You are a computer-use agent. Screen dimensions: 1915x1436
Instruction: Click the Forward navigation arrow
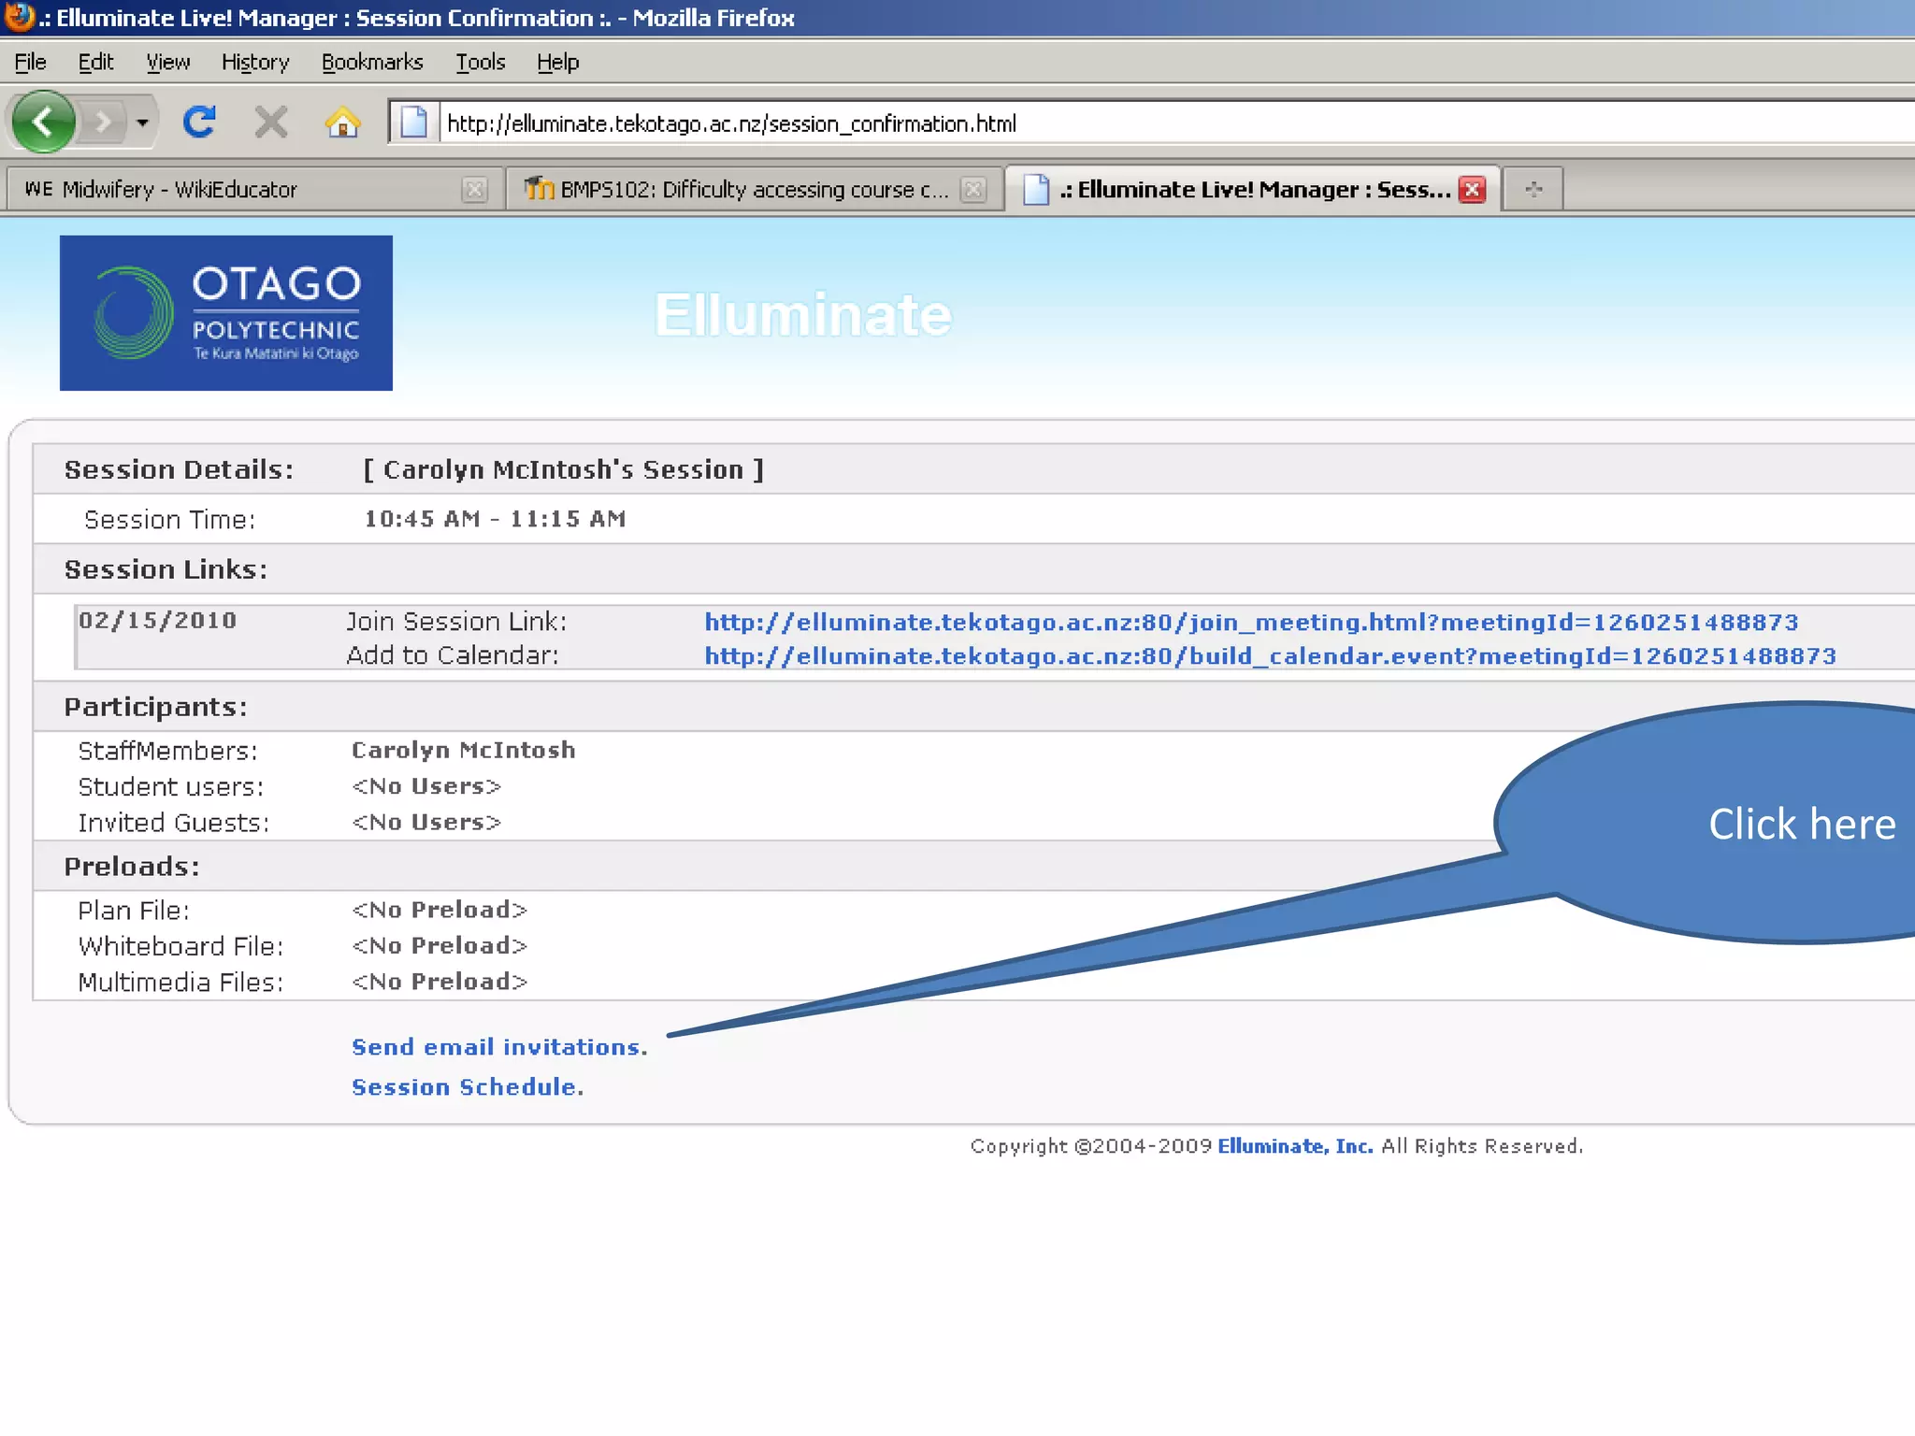[x=103, y=122]
